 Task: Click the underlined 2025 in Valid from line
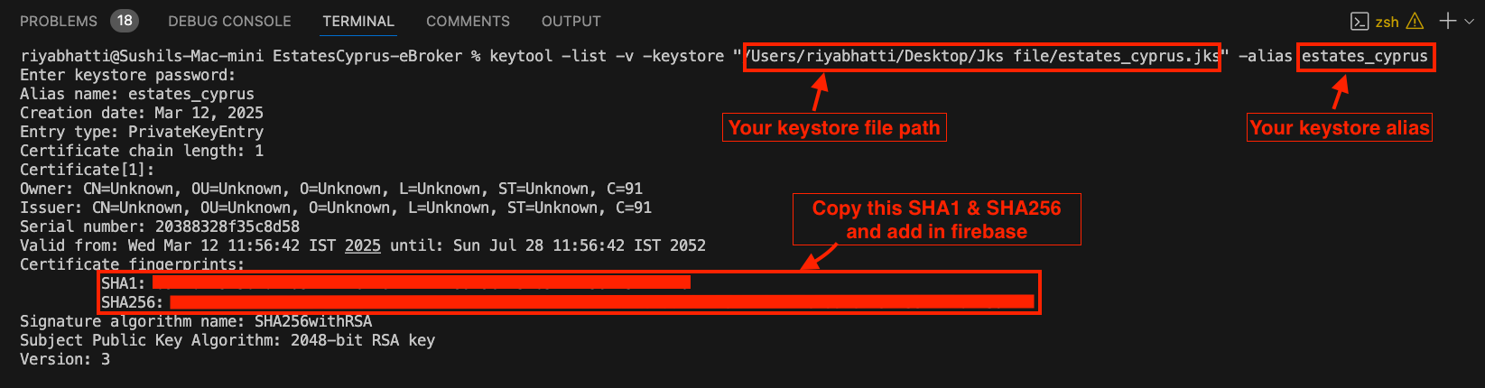363,245
